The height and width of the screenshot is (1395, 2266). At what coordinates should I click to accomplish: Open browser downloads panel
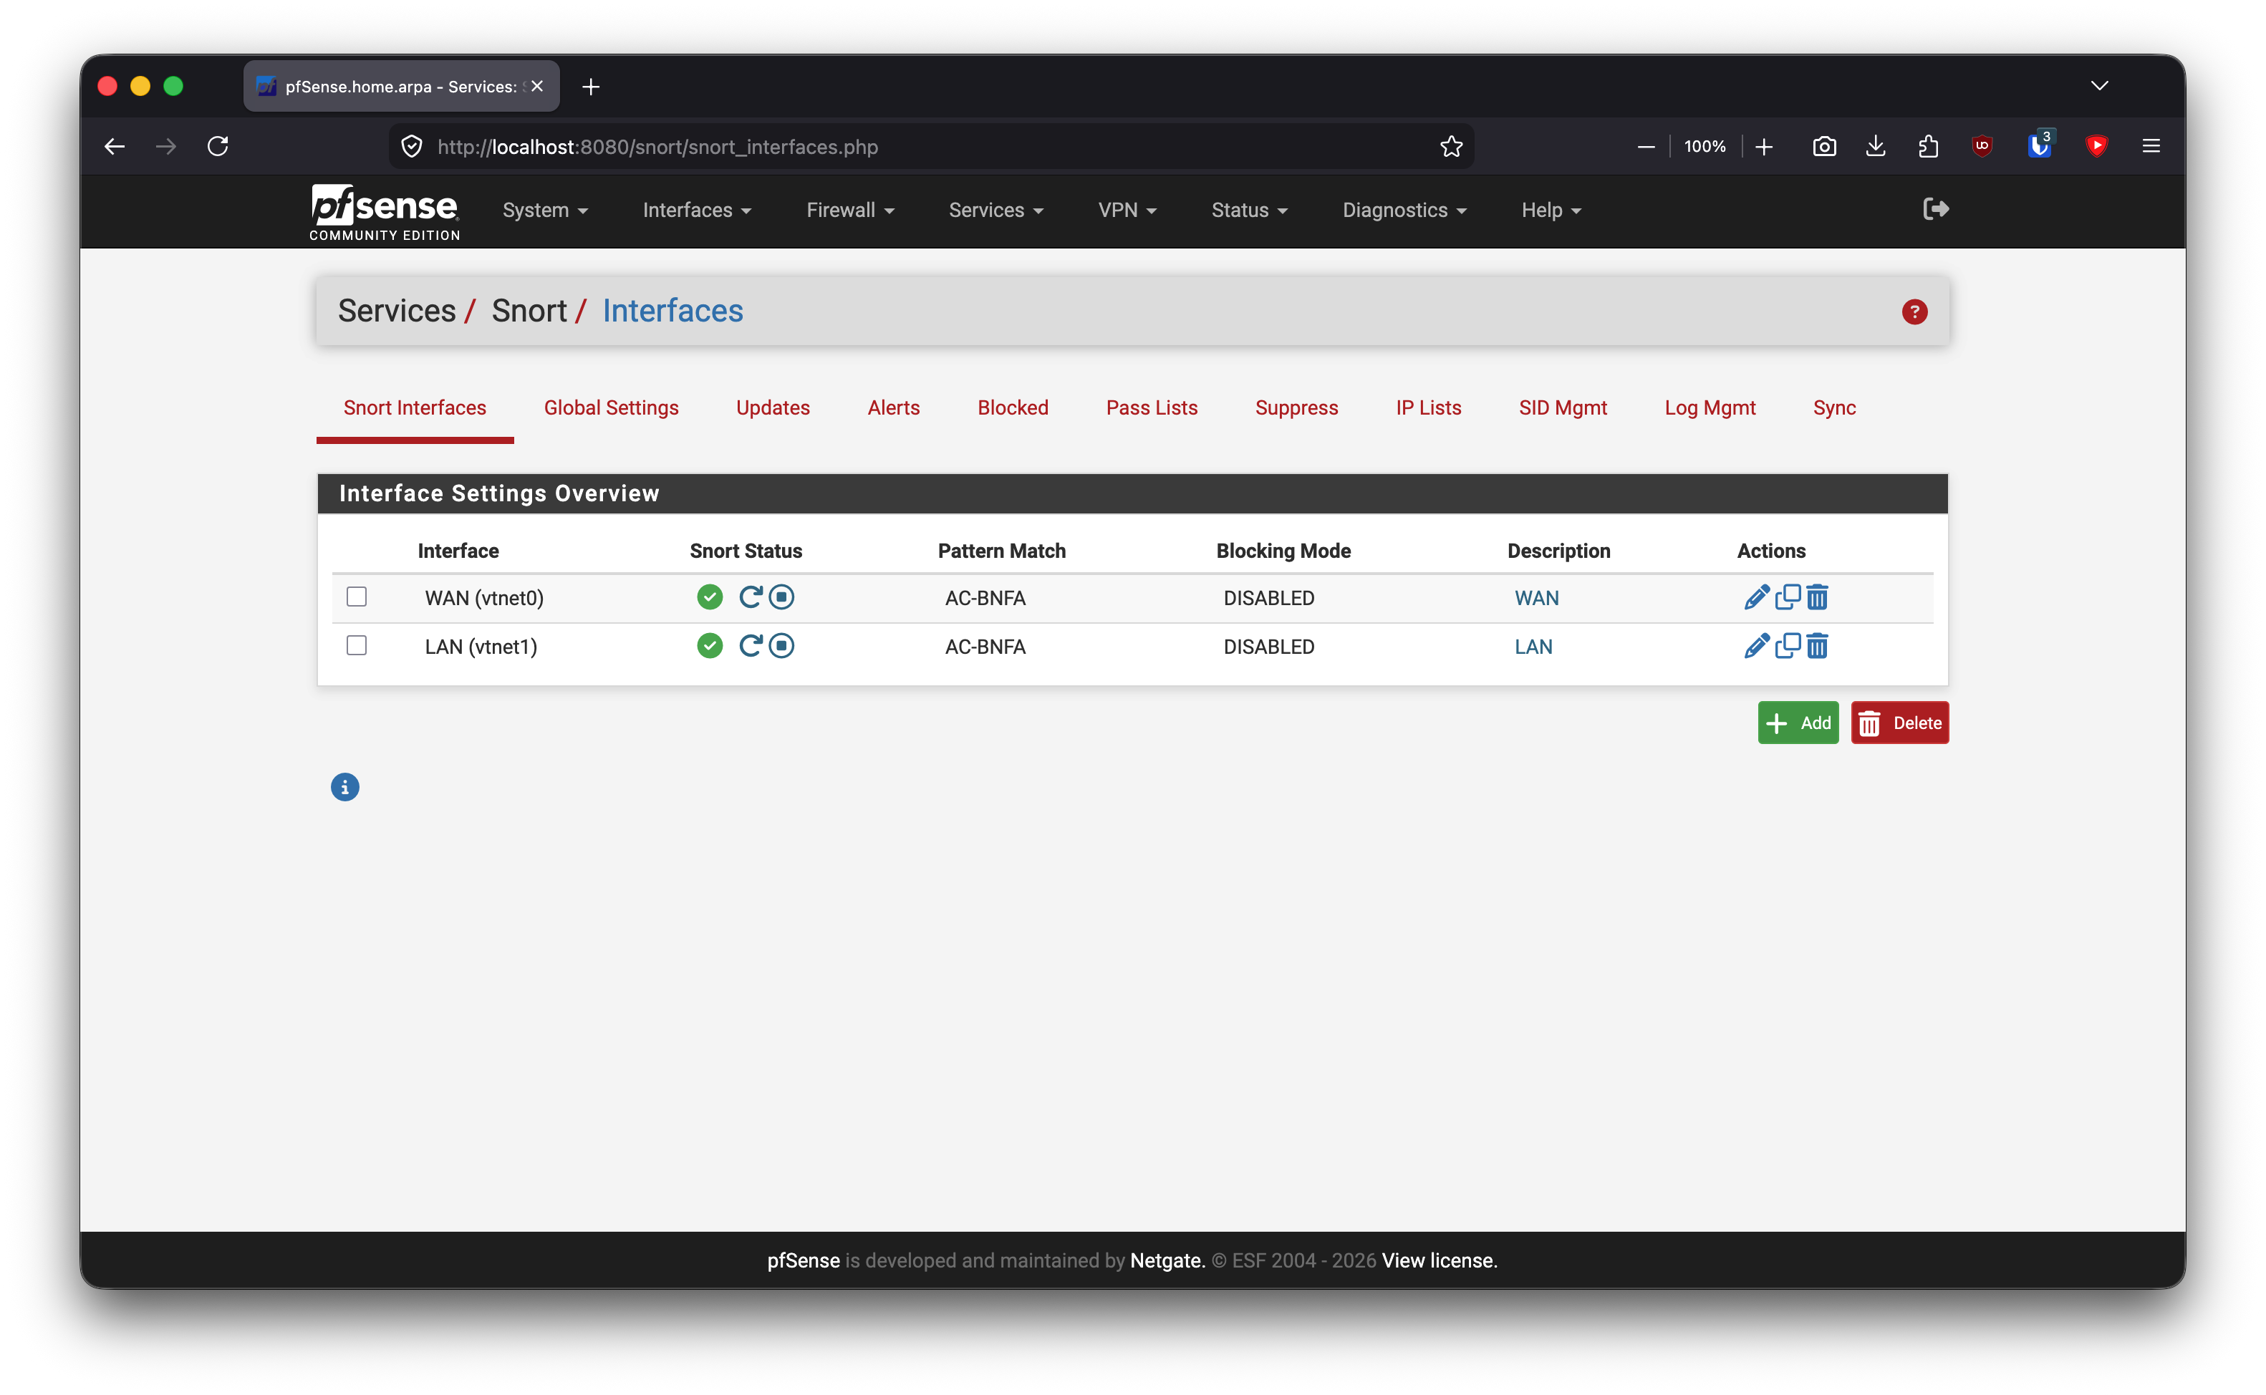(1875, 147)
